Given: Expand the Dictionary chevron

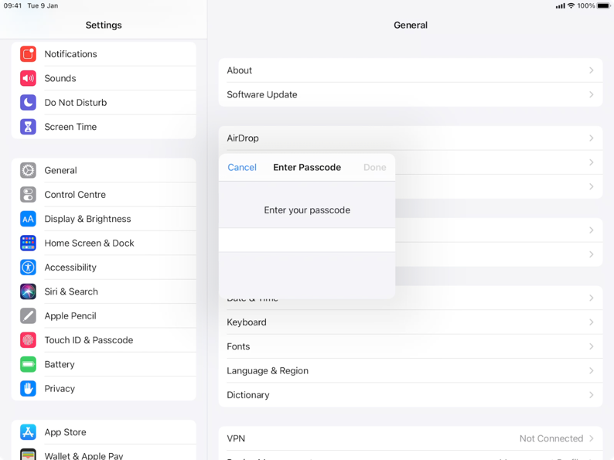Looking at the screenshot, I should point(592,395).
